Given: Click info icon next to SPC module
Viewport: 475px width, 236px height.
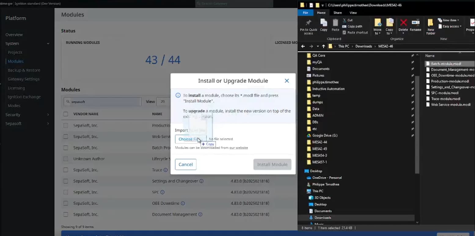Looking at the screenshot, I should pos(163,192).
